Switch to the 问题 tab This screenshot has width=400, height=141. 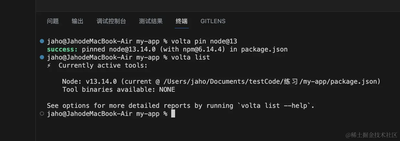pos(53,21)
